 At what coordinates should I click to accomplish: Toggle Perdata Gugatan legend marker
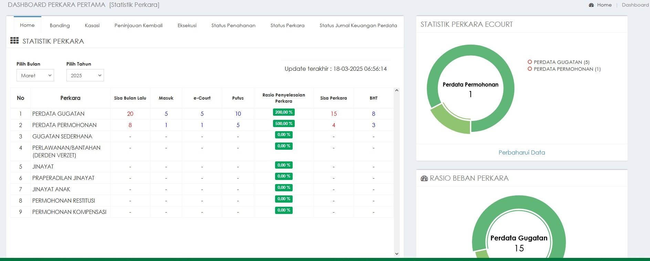pos(530,62)
